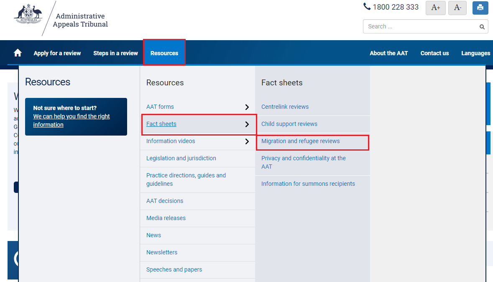Expand the Information videos submenu chevron
Viewport: 493px width, 282px height.
click(247, 141)
